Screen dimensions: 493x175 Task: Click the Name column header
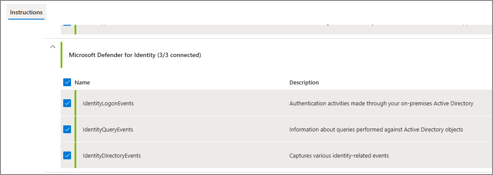82,82
